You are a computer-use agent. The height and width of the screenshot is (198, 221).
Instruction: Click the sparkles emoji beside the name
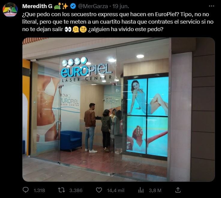(x=65, y=6)
